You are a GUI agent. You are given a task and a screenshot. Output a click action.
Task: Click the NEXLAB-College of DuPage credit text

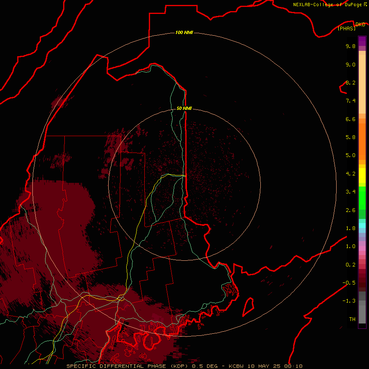pyautogui.click(x=327, y=5)
